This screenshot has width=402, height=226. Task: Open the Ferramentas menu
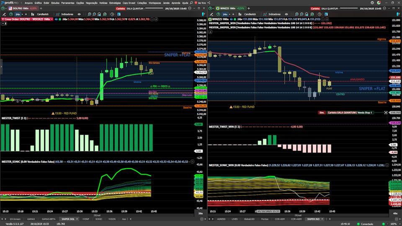[68, 3]
